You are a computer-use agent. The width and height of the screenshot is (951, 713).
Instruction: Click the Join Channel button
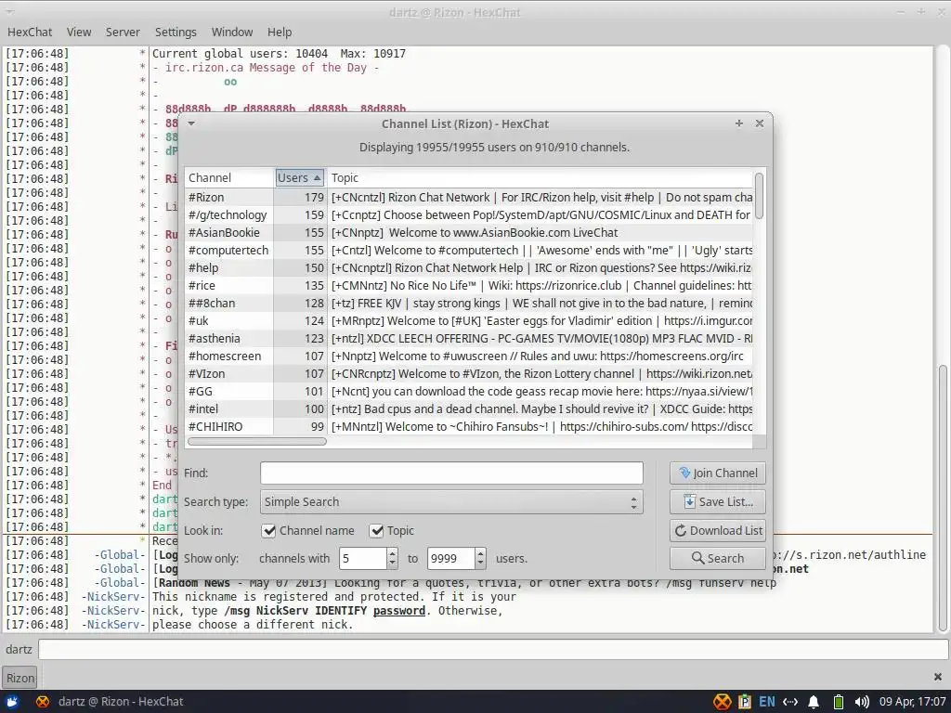[x=718, y=473]
